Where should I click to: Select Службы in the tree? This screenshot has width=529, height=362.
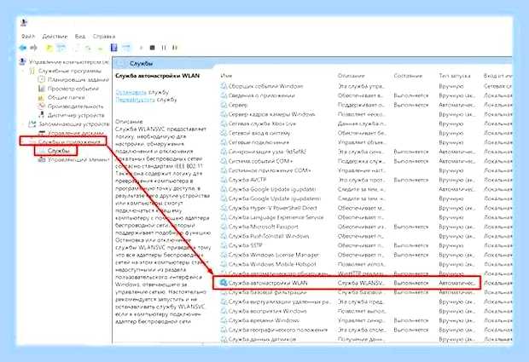pos(58,151)
